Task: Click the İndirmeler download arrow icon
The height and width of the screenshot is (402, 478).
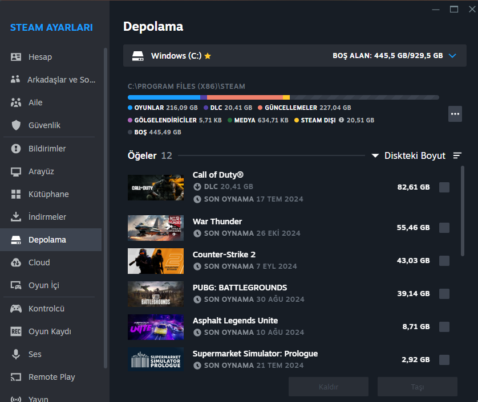Action: pos(16,217)
